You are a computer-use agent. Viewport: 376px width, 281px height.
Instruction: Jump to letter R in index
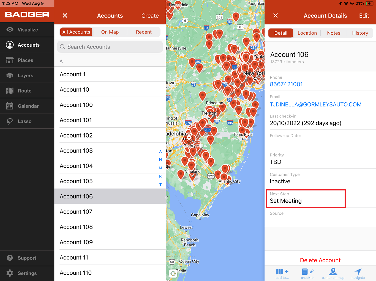click(x=160, y=176)
